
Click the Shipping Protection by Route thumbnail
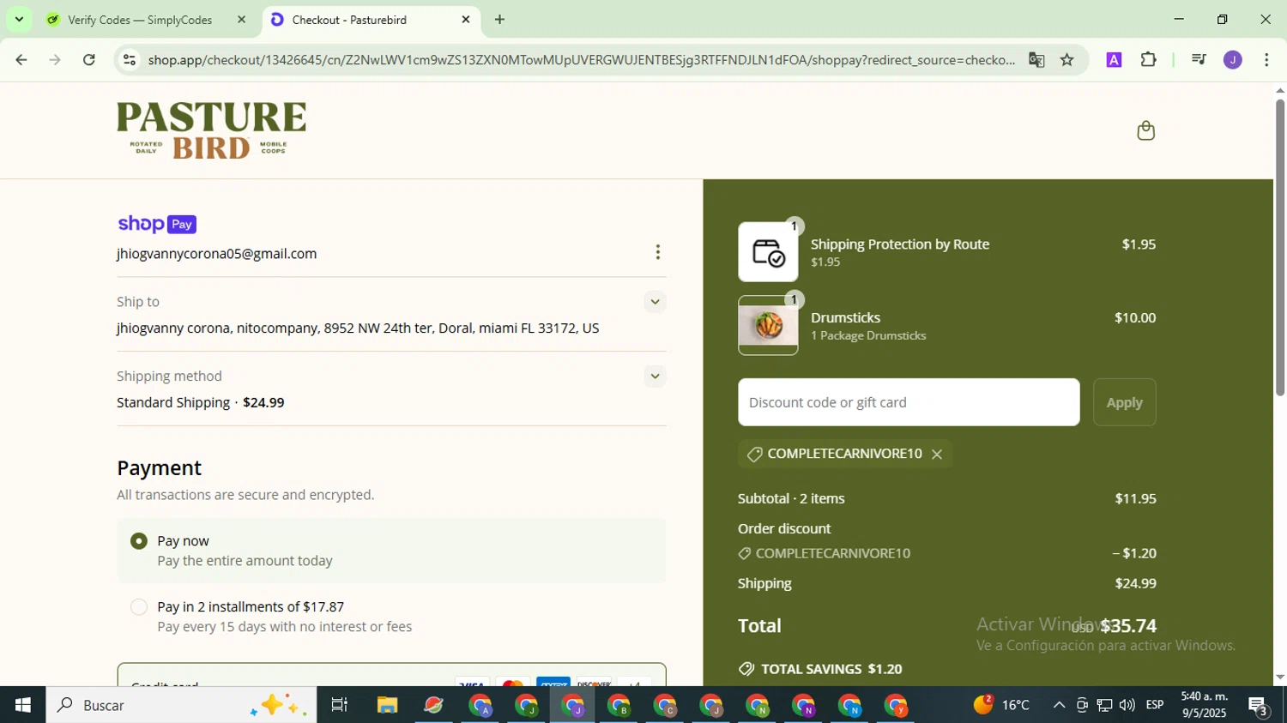[x=768, y=252]
